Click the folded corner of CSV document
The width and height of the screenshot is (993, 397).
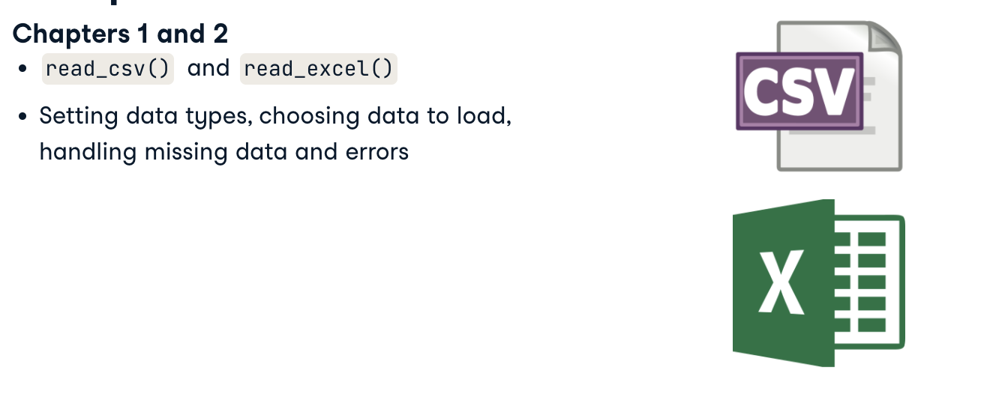pos(883,39)
